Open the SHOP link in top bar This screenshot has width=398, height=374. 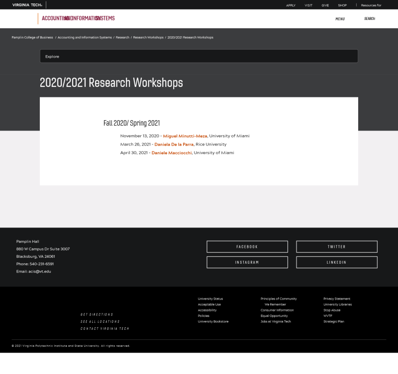[x=342, y=5]
